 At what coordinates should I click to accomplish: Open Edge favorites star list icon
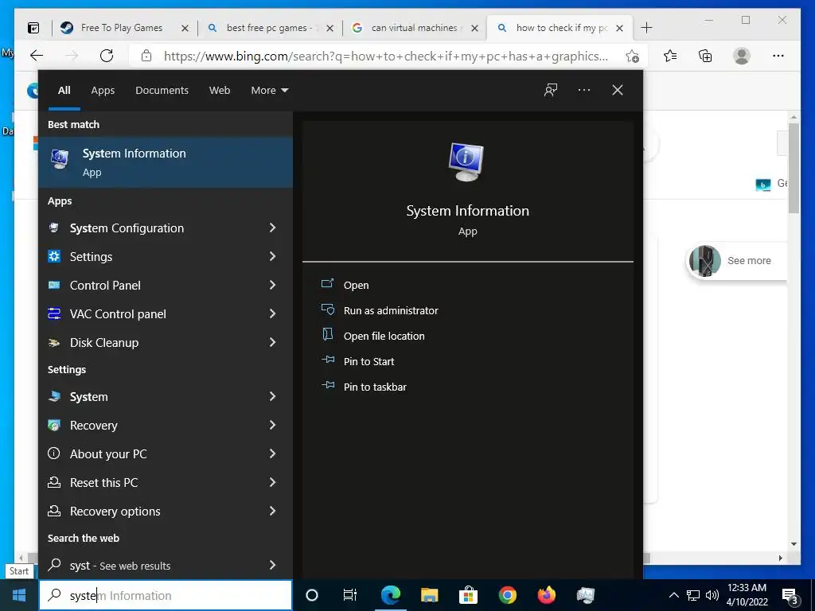point(670,56)
